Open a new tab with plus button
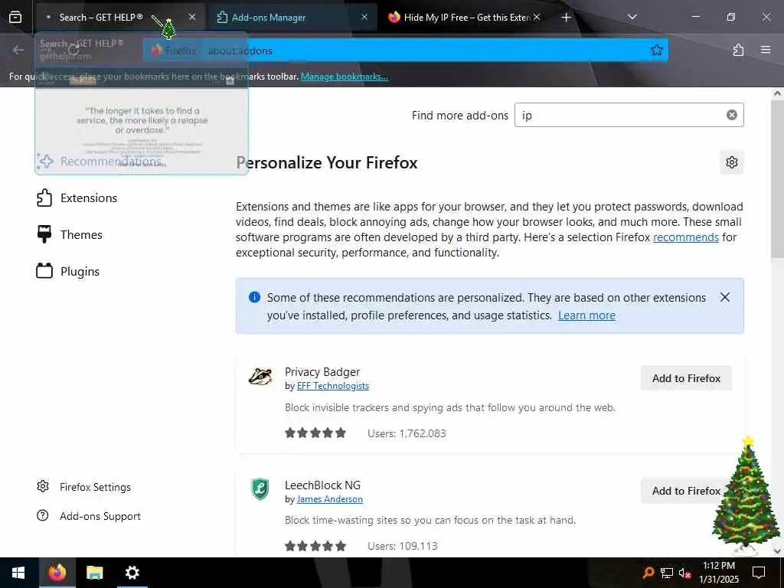Viewport: 784px width, 588px height. pos(566,18)
